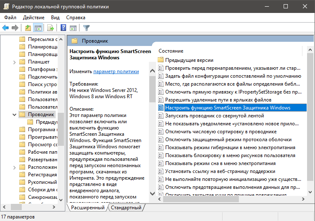Click policy list scroll down arrow
Image resolution: width=315 pixels, height=221 pixels.
(x=310, y=192)
